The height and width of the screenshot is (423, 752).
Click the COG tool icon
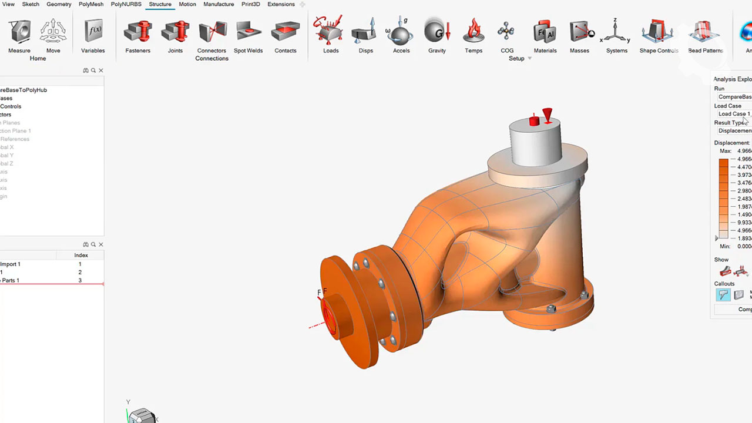(x=506, y=32)
